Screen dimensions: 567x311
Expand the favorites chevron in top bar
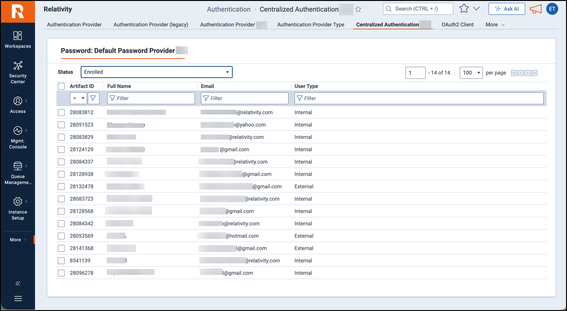pyautogui.click(x=476, y=9)
